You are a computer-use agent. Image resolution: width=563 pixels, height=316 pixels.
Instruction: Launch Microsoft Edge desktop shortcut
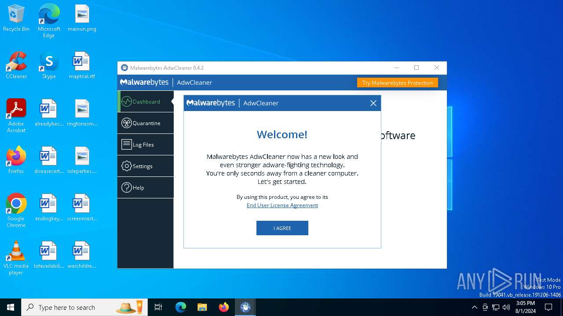[49, 21]
